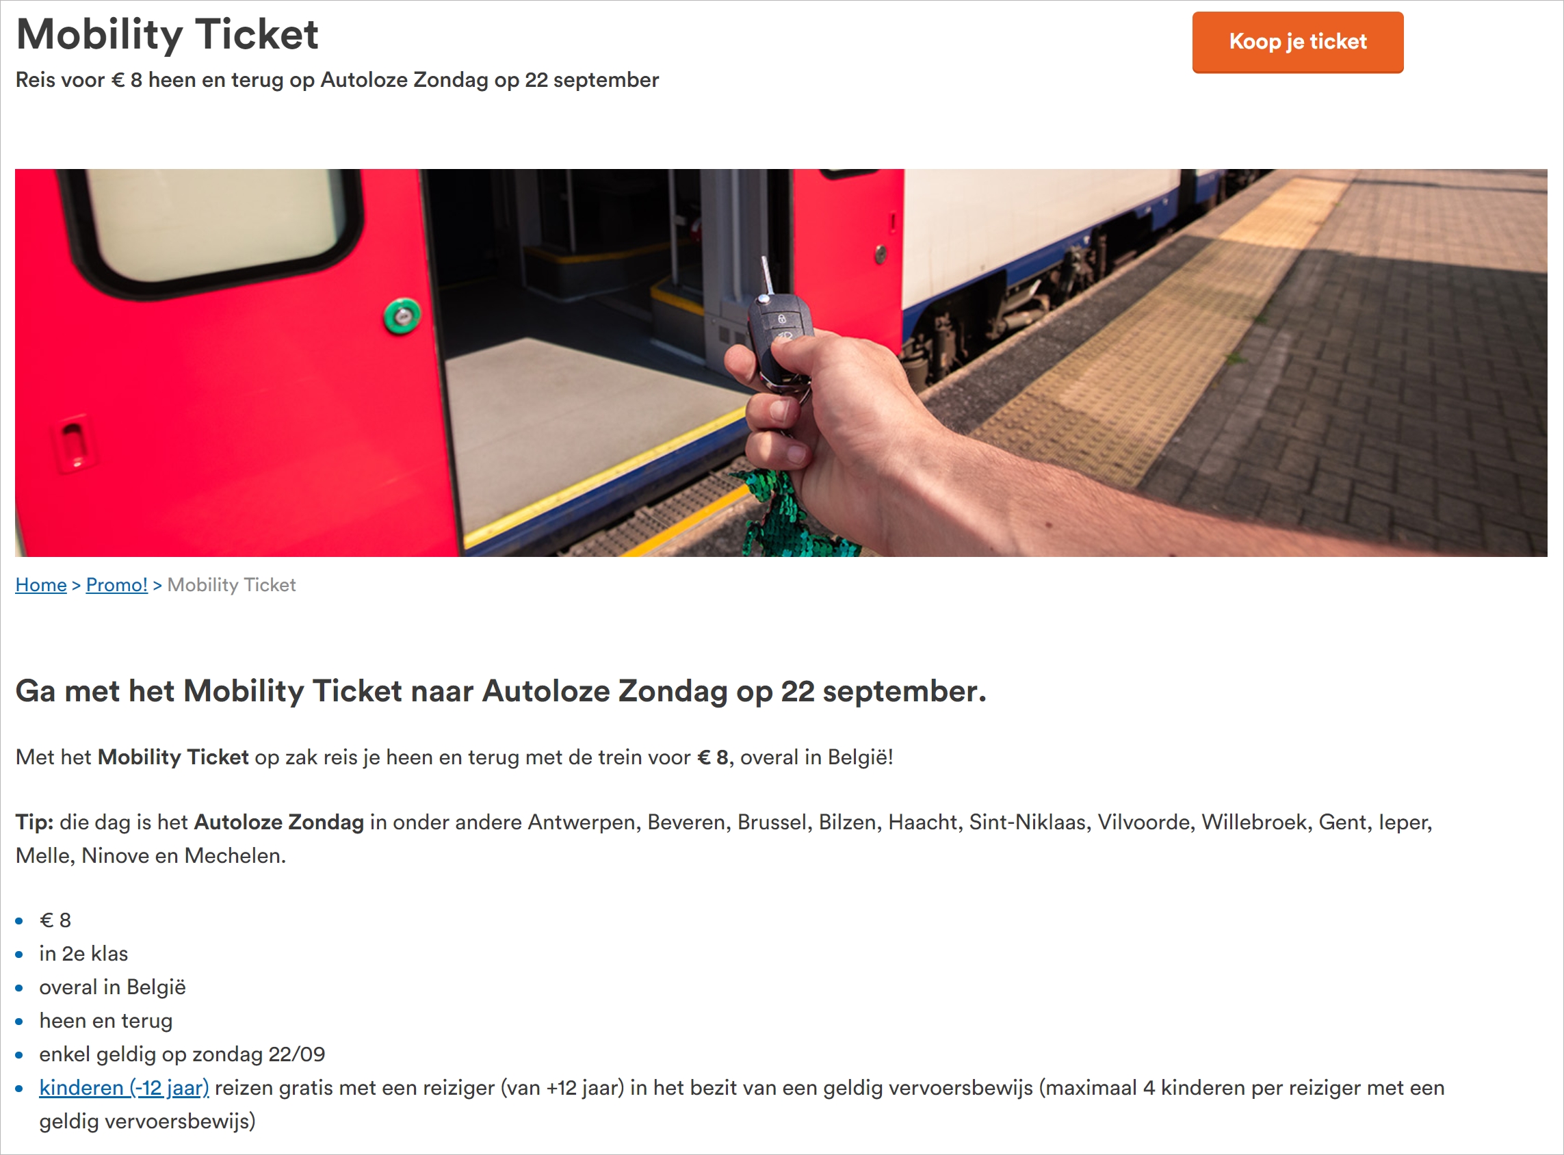Click the enkel geldig op zondag 22/09 bullet

[182, 1054]
